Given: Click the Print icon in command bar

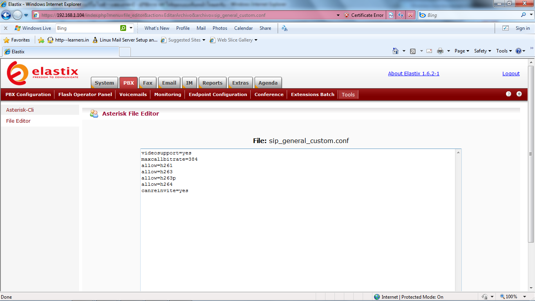Looking at the screenshot, I should (440, 51).
